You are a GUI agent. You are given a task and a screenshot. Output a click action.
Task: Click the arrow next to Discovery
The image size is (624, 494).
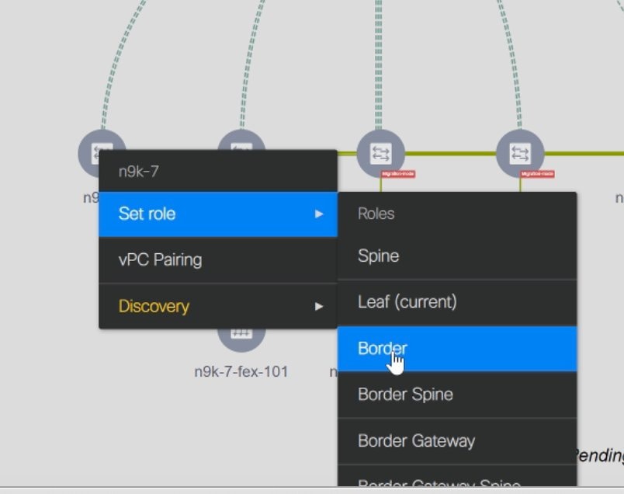point(319,306)
